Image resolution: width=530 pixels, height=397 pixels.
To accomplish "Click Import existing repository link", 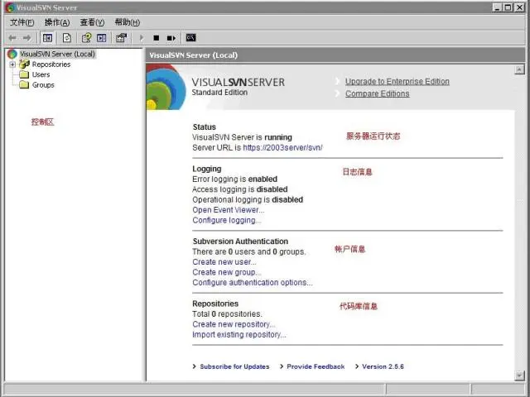I will 239,334.
